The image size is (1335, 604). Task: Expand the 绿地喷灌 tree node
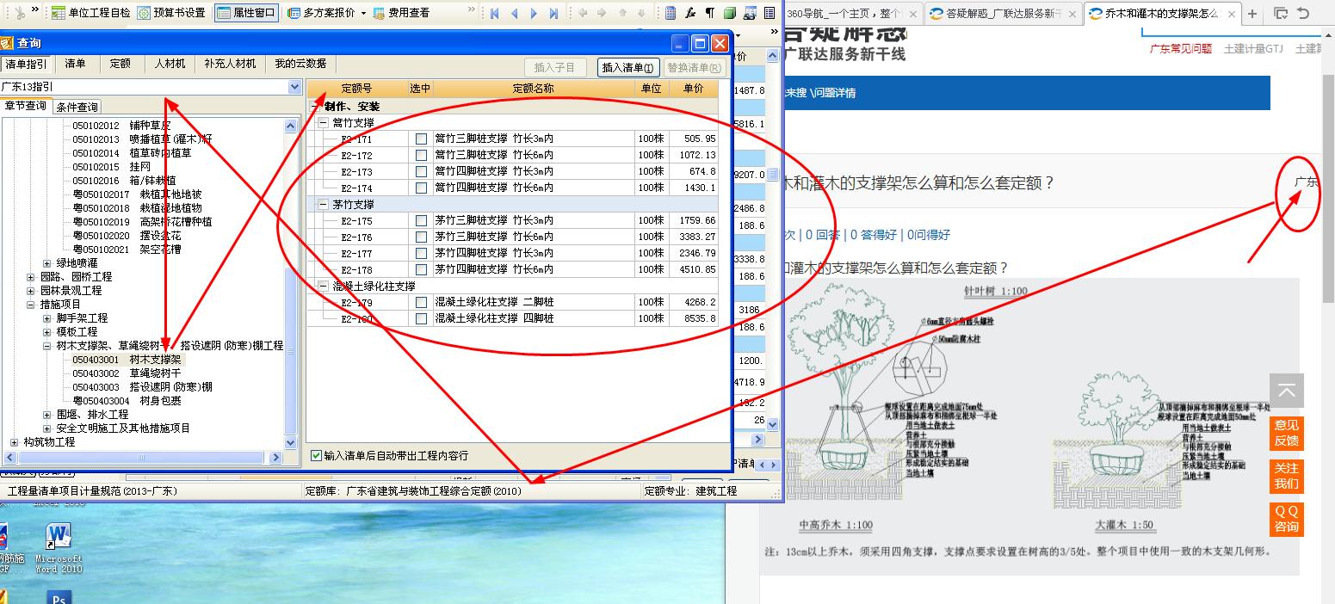(48, 263)
